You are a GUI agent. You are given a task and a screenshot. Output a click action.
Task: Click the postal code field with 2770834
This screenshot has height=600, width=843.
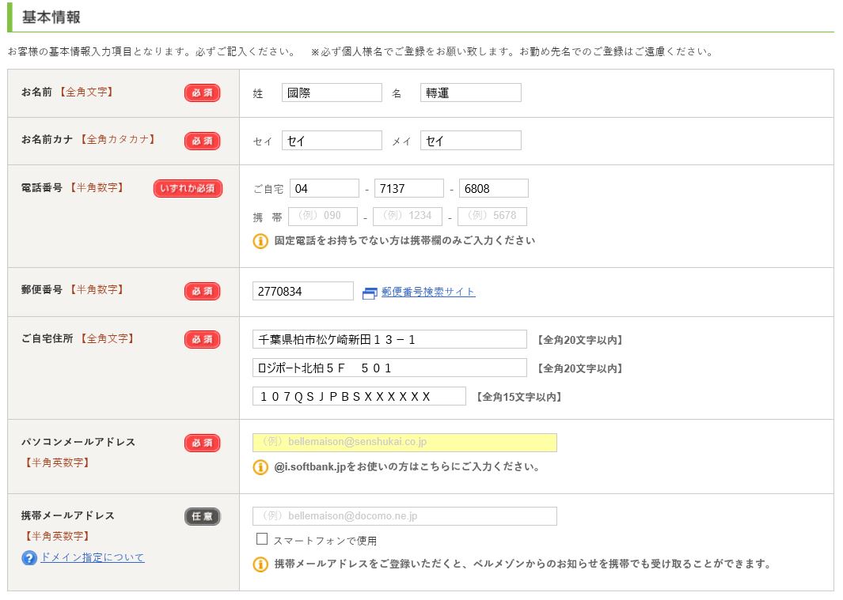tap(302, 292)
